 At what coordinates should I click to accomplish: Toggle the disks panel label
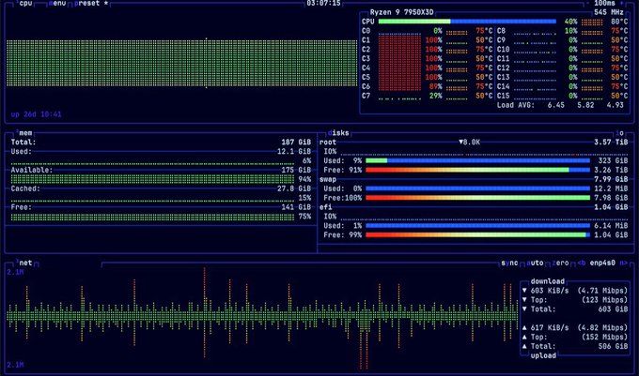point(338,133)
